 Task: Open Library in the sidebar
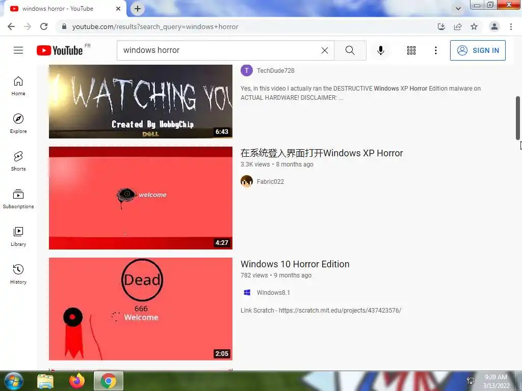tap(18, 236)
